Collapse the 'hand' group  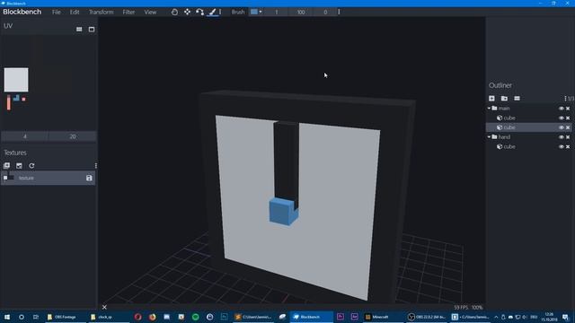tap(489, 137)
